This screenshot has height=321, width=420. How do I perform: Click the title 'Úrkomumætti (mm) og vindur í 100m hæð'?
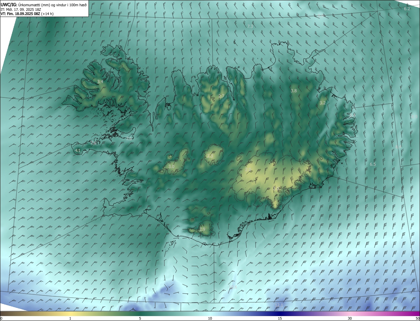(x=52, y=5)
